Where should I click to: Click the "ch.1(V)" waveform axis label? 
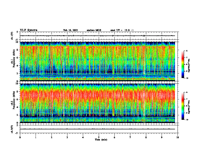pos(12,36)
